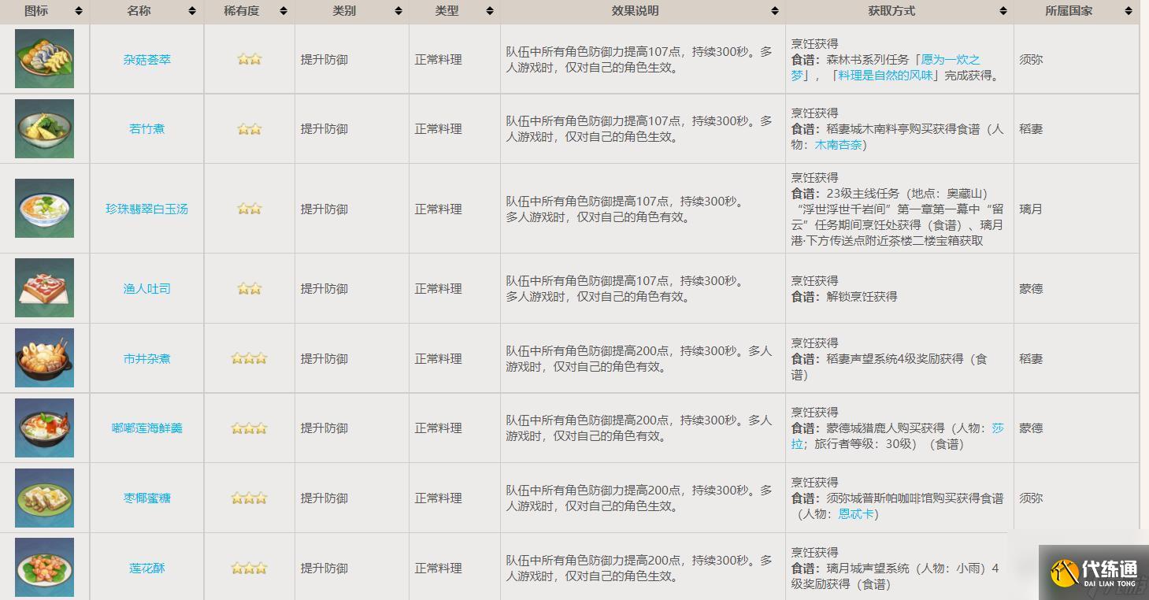The width and height of the screenshot is (1149, 600).
Task: Open the 若竹煮 name link
Action: tap(147, 128)
